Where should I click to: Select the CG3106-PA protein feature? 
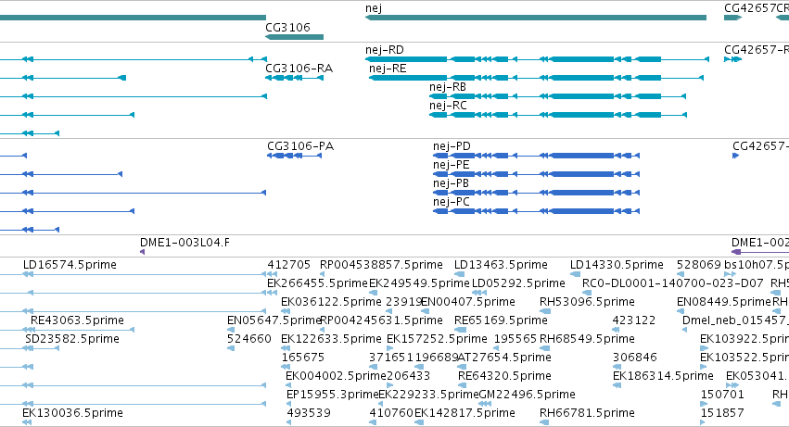tap(294, 156)
